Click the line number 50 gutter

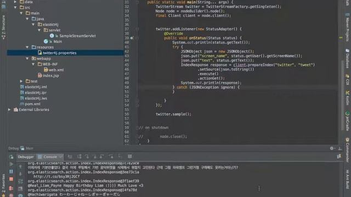click(x=127, y=88)
